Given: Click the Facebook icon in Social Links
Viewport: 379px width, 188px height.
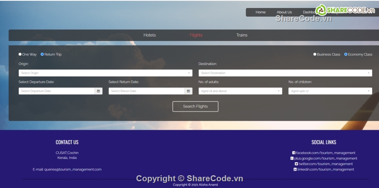Looking at the screenshot, I should tap(294, 153).
